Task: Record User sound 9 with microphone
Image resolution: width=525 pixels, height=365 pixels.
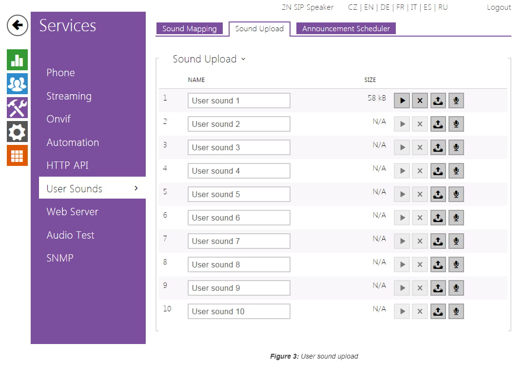Action: click(x=456, y=288)
